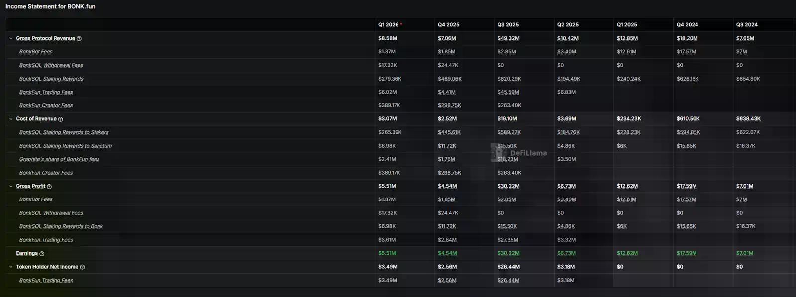
Task: Select the Q1 2026 column header
Action: coord(388,25)
